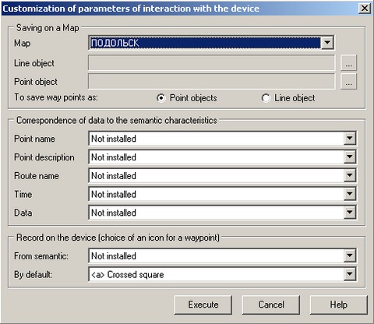Viewport: 374px width, 324px height.
Task: Close the customization dialog window
Action: pyautogui.click(x=365, y=9)
